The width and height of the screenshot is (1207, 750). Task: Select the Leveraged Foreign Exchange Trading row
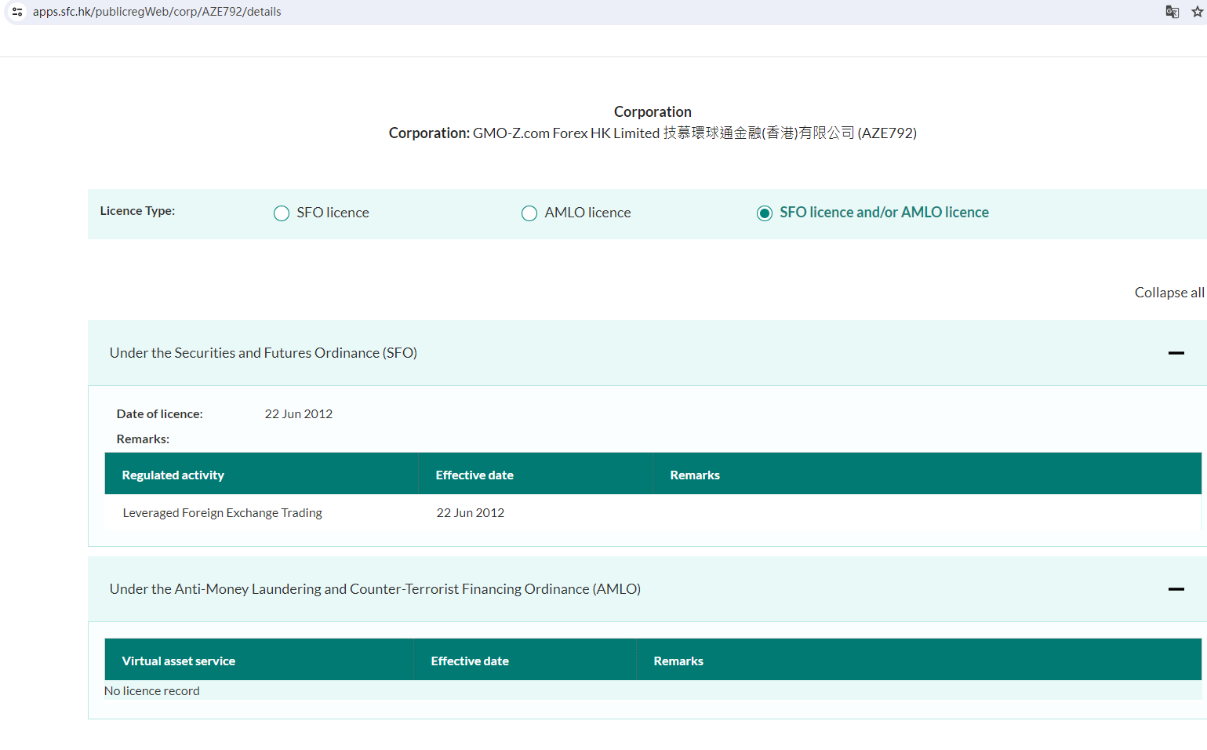223,513
